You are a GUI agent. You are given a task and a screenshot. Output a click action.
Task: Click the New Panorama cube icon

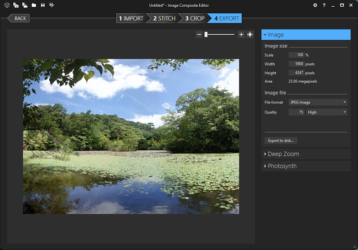pyautogui.click(x=7, y=5)
